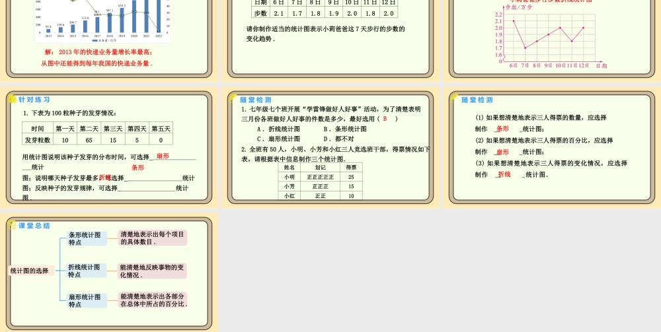
Task: Click the 小明 name cell
Action: click(290, 177)
